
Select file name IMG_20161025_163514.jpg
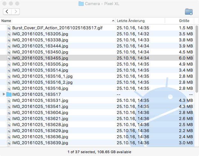(40, 70)
